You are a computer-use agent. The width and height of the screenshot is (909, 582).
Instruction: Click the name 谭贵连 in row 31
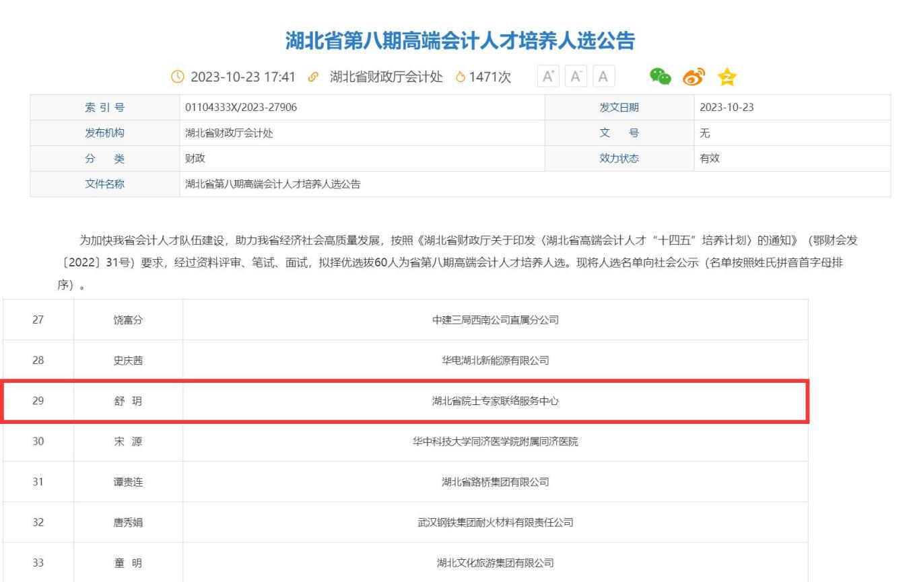pos(128,482)
